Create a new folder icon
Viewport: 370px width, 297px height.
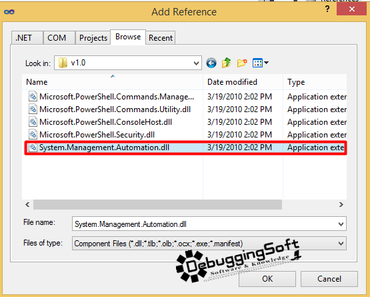click(x=242, y=63)
